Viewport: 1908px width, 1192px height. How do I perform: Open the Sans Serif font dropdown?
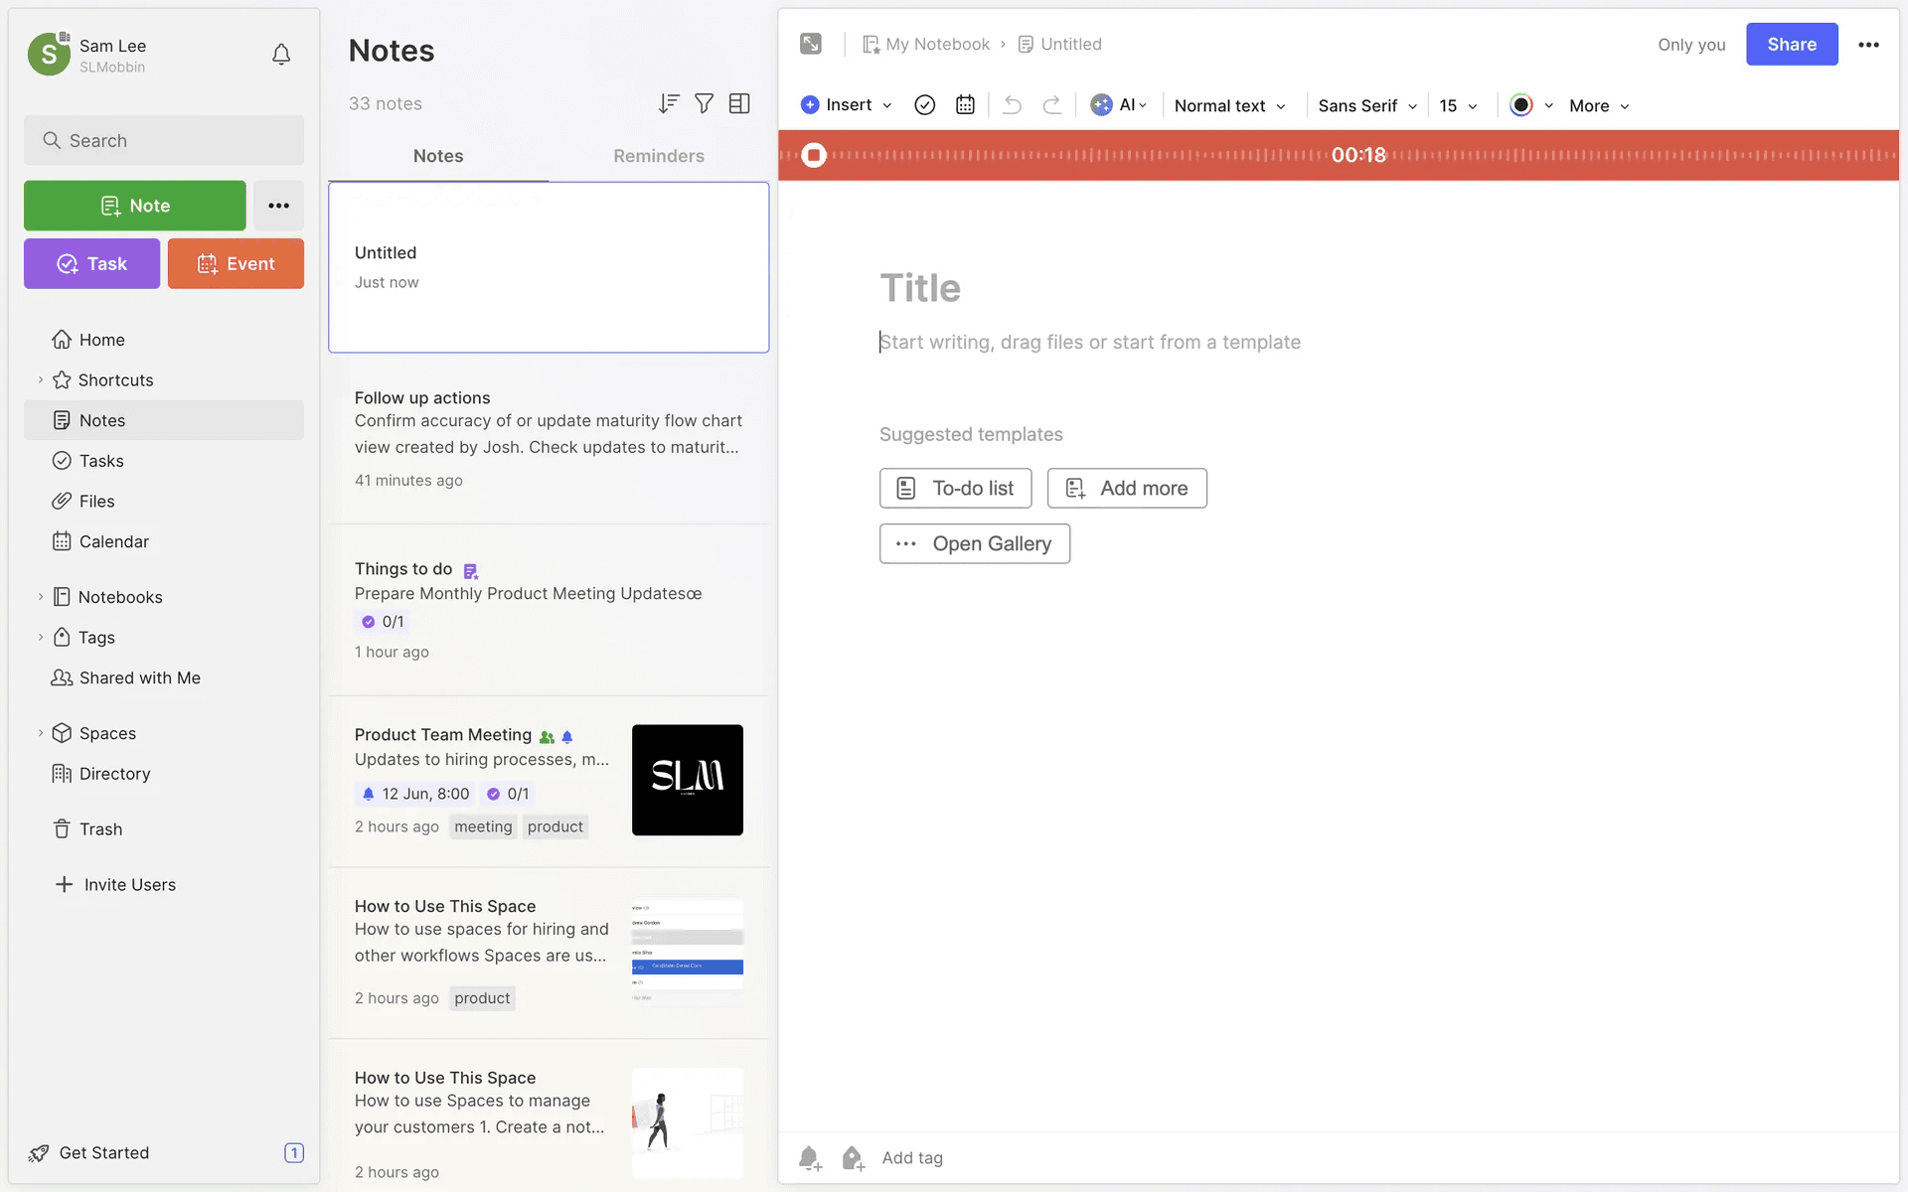[1367, 105]
